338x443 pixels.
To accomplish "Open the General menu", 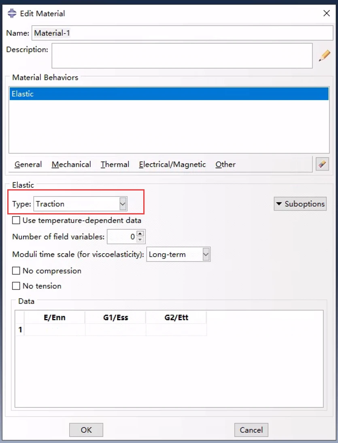I will (28, 165).
